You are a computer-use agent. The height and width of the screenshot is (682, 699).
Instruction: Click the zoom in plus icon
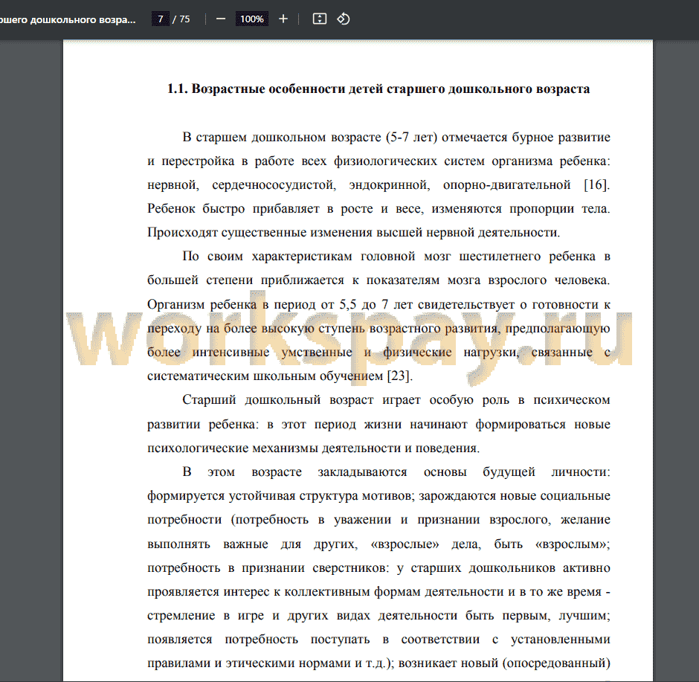tap(283, 19)
